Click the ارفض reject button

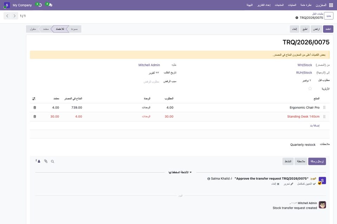pos(316,29)
